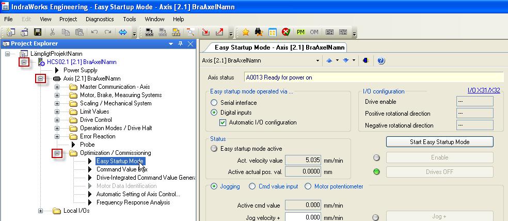
Task: Expand the Limit Values folder
Action: (x=57, y=112)
